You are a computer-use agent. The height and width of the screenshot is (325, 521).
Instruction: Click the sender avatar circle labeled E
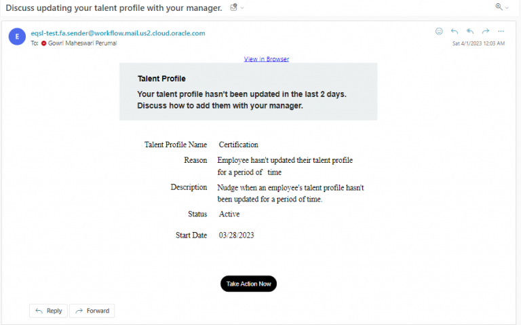(x=17, y=37)
